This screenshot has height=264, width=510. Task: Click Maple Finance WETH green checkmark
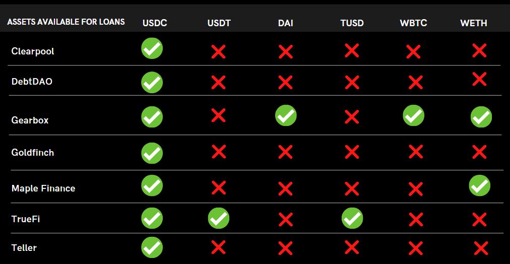pos(479,185)
